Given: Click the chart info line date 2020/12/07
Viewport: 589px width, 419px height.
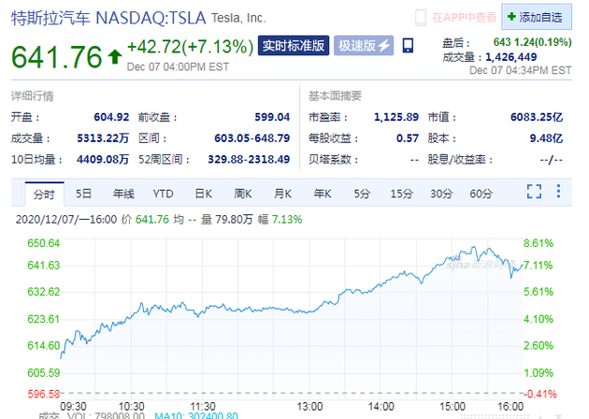Looking at the screenshot, I should point(46,220).
